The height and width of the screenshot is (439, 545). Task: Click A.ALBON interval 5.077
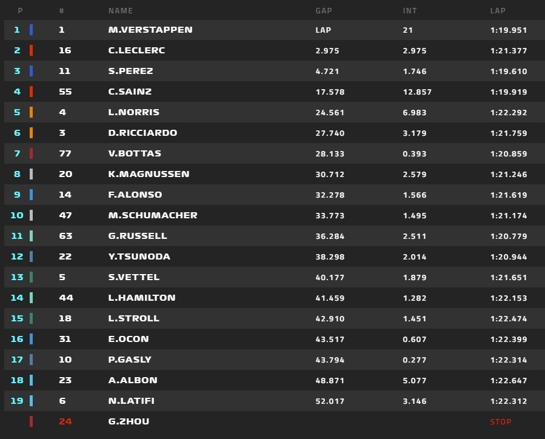click(414, 380)
